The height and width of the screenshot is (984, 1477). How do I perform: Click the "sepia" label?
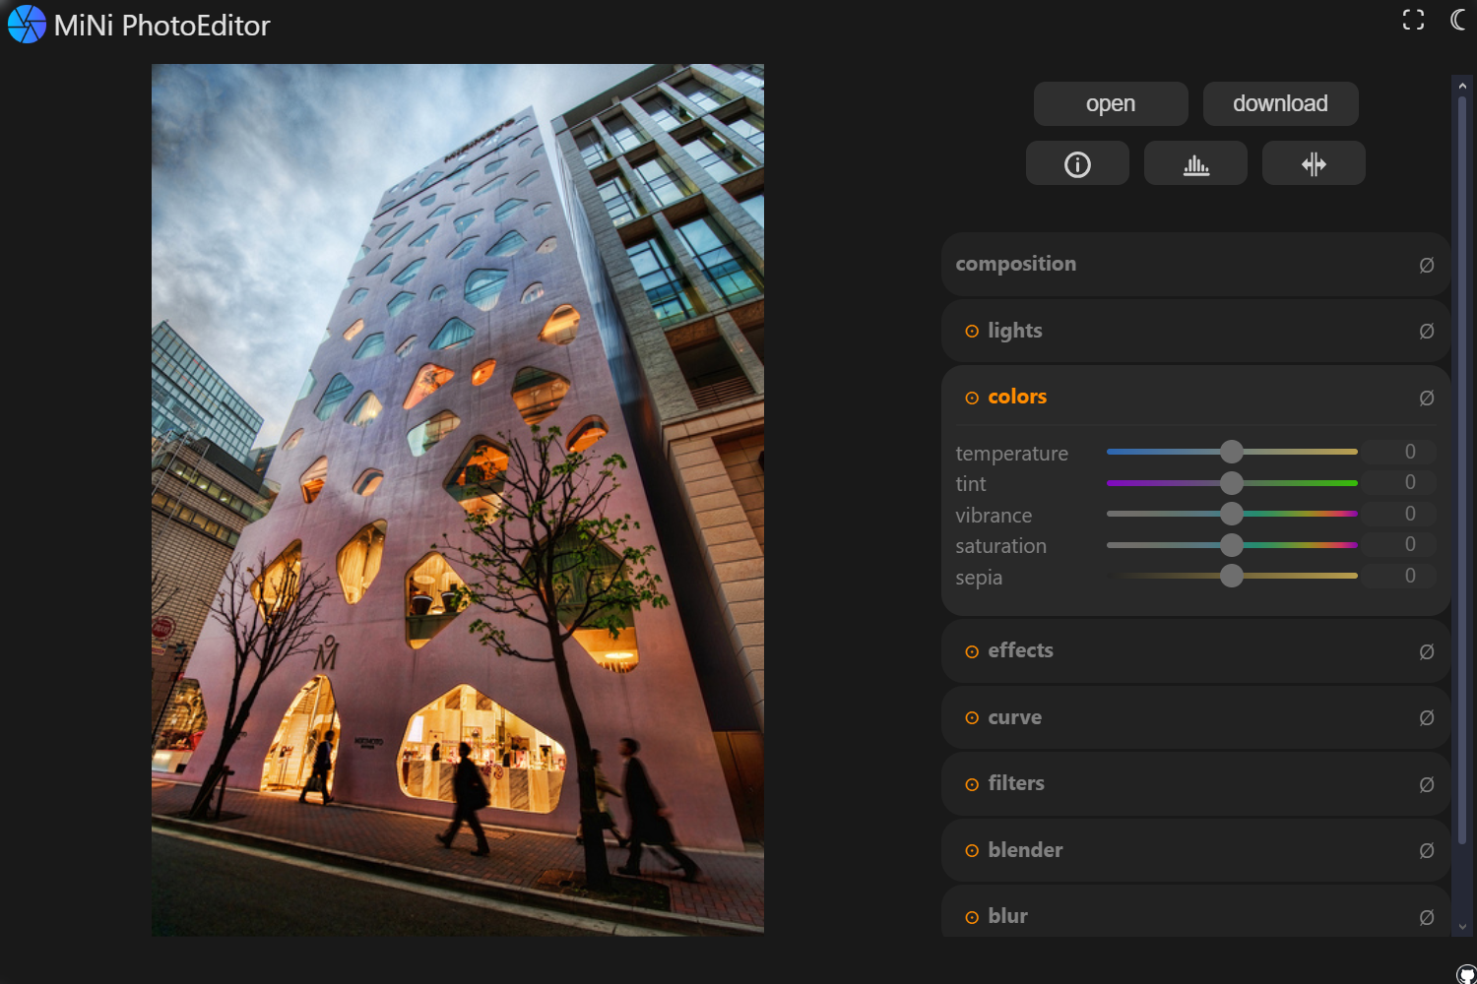[979, 578]
